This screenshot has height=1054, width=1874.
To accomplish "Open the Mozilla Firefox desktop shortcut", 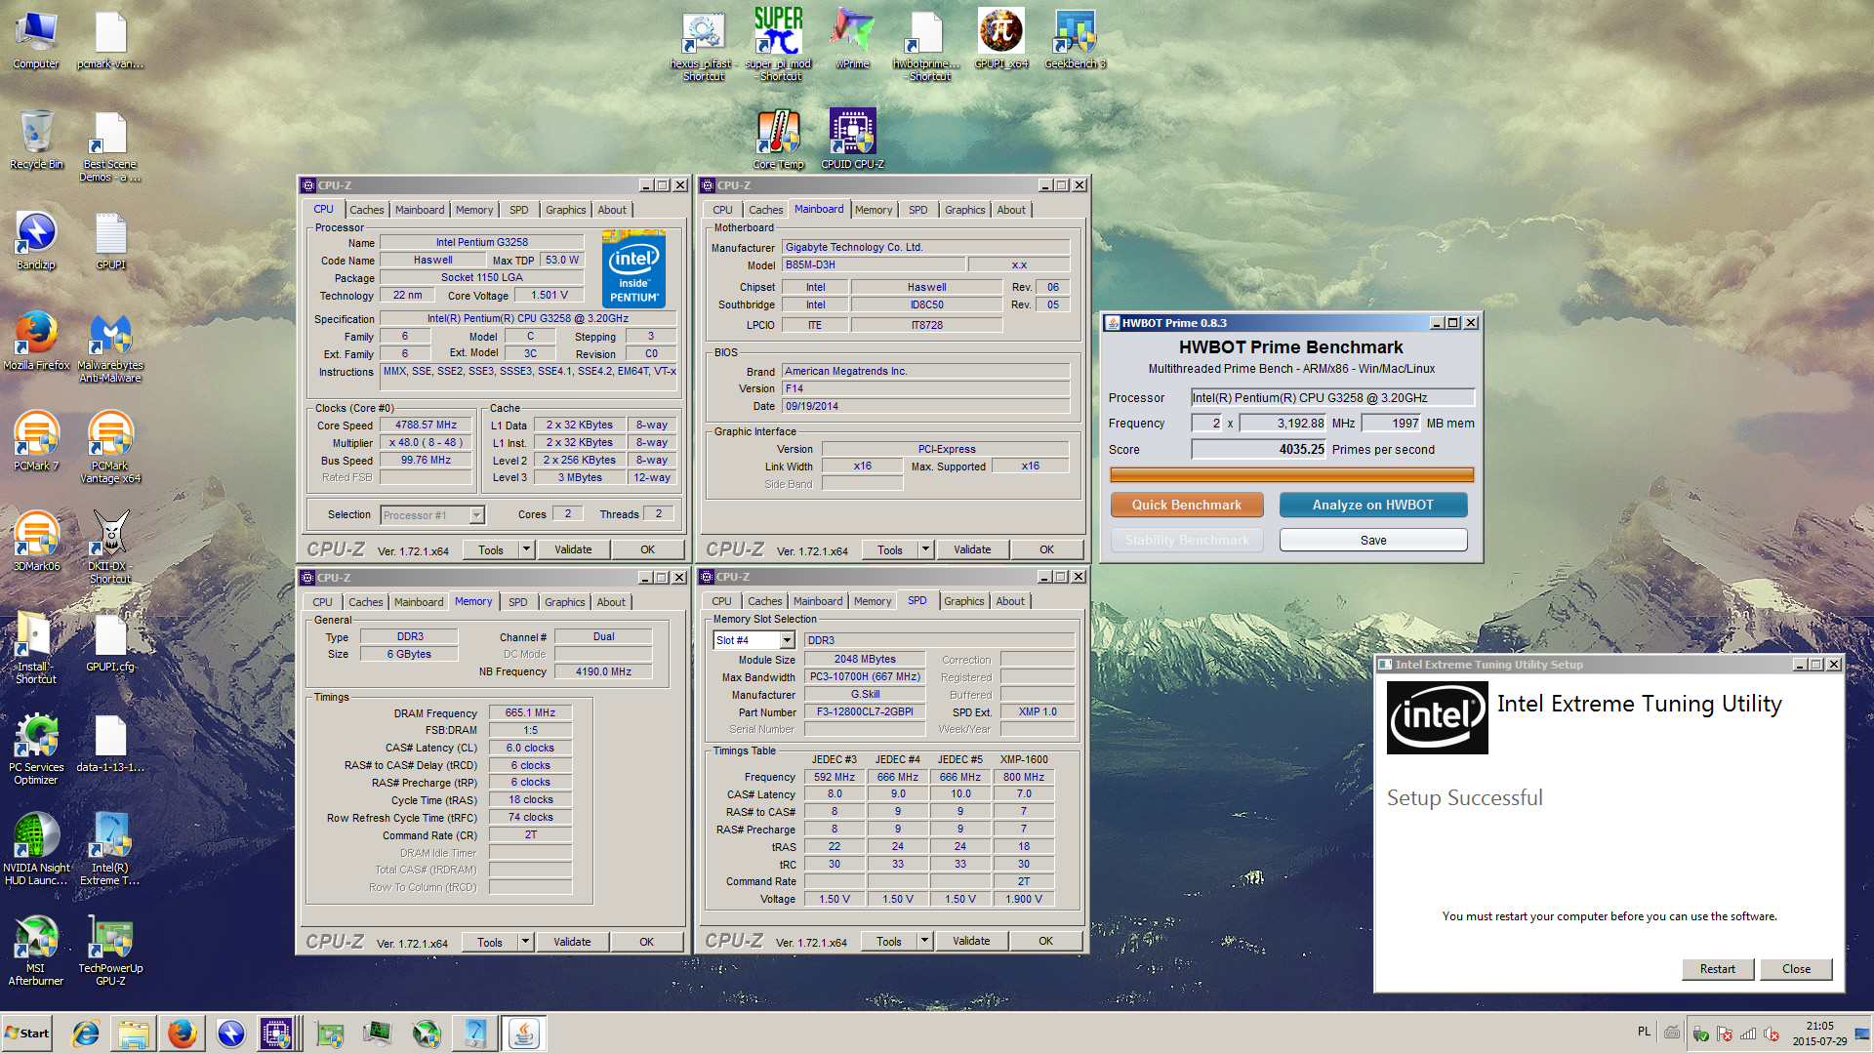I will 36,341.
